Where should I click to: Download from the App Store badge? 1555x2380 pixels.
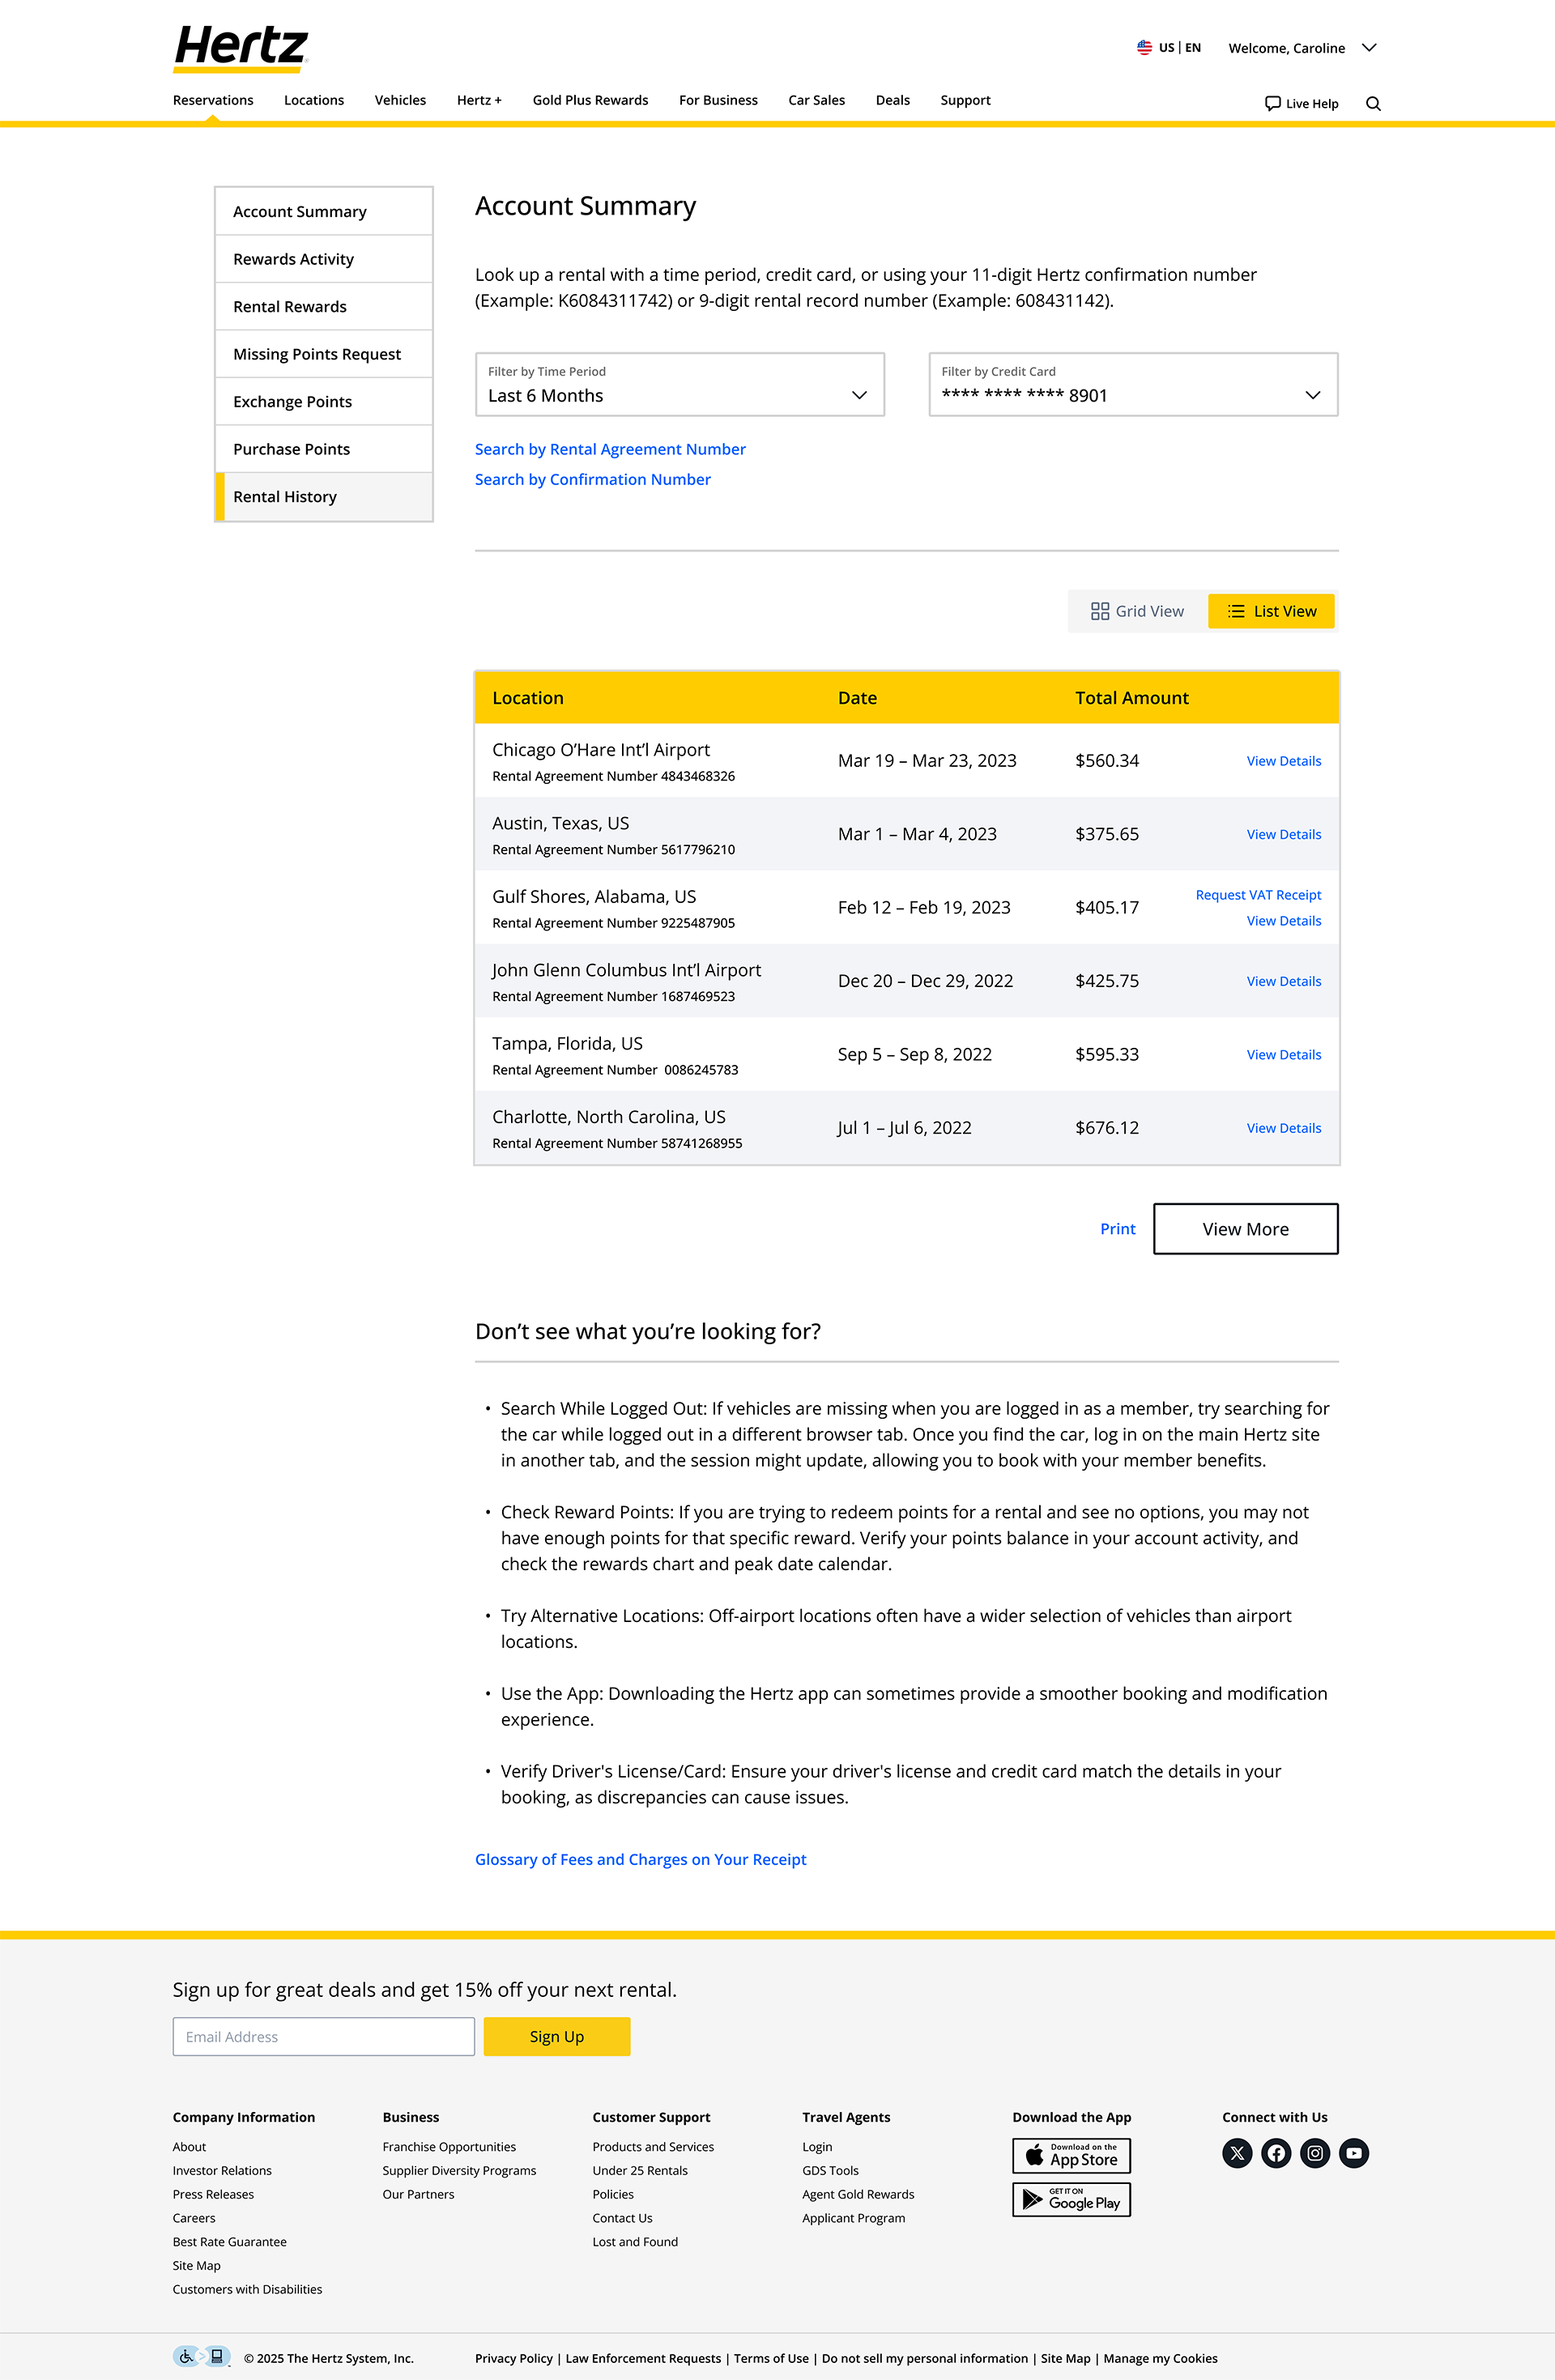click(1071, 2156)
